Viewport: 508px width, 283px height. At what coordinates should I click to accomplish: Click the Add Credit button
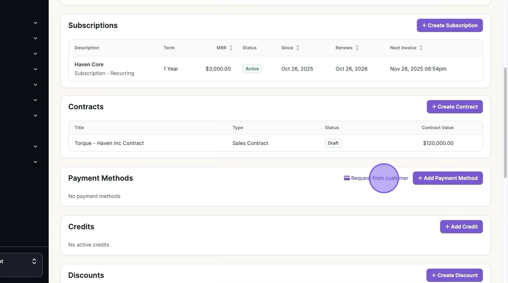(x=461, y=227)
